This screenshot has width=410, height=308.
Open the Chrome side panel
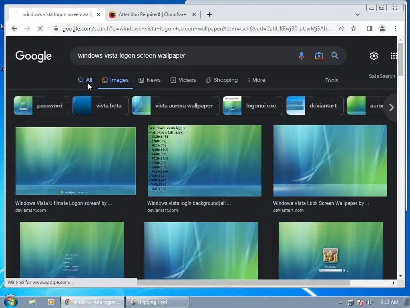pos(369,28)
